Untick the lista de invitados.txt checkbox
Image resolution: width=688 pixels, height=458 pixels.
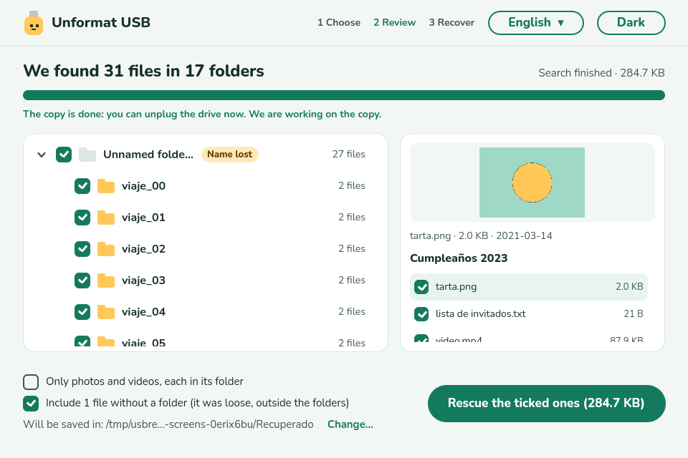coord(421,314)
